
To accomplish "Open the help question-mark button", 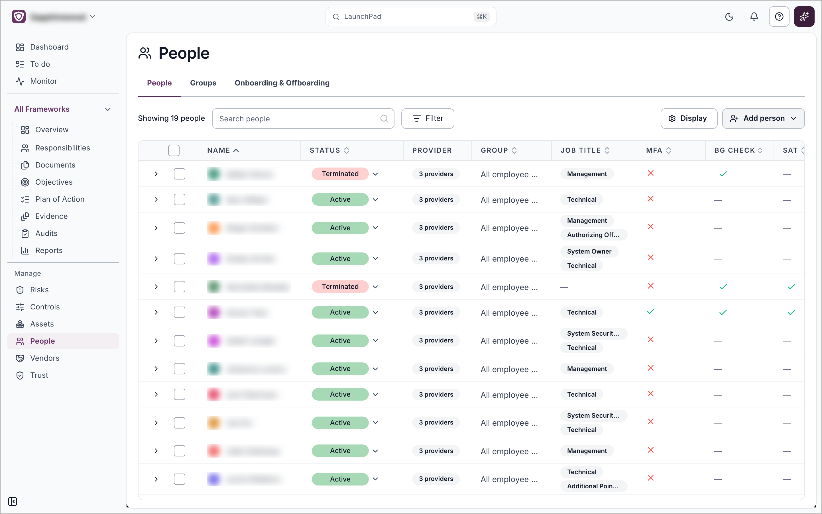I will [779, 17].
